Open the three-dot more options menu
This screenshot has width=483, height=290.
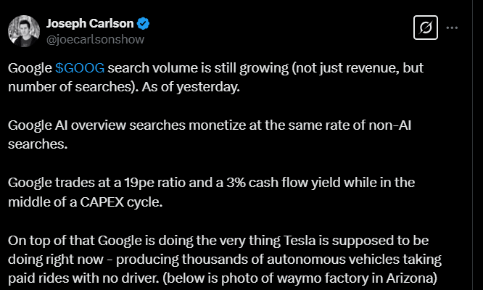coord(452,28)
